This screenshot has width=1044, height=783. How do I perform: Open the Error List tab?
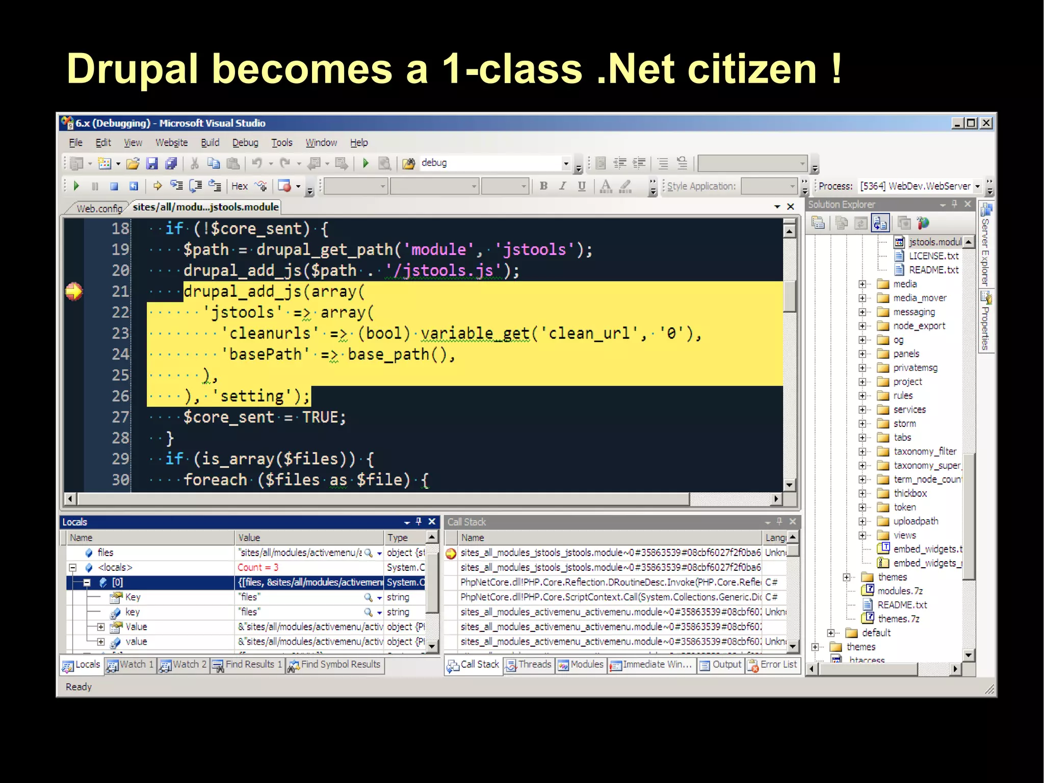(772, 665)
